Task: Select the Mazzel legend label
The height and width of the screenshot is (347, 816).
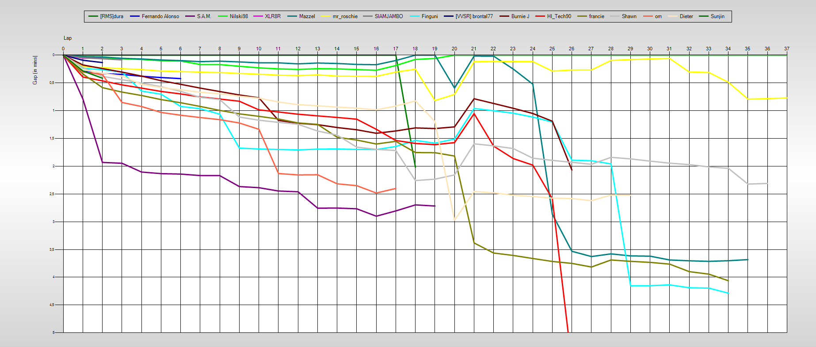Action: click(307, 16)
